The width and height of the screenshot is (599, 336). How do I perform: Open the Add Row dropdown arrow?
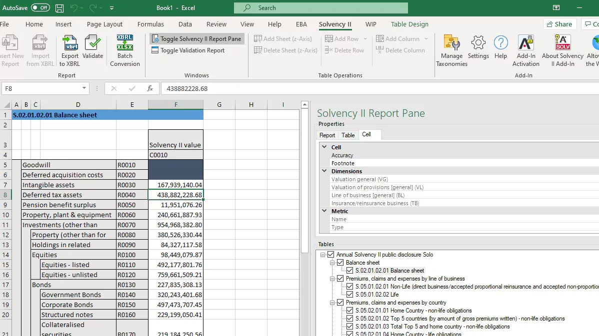click(x=365, y=39)
